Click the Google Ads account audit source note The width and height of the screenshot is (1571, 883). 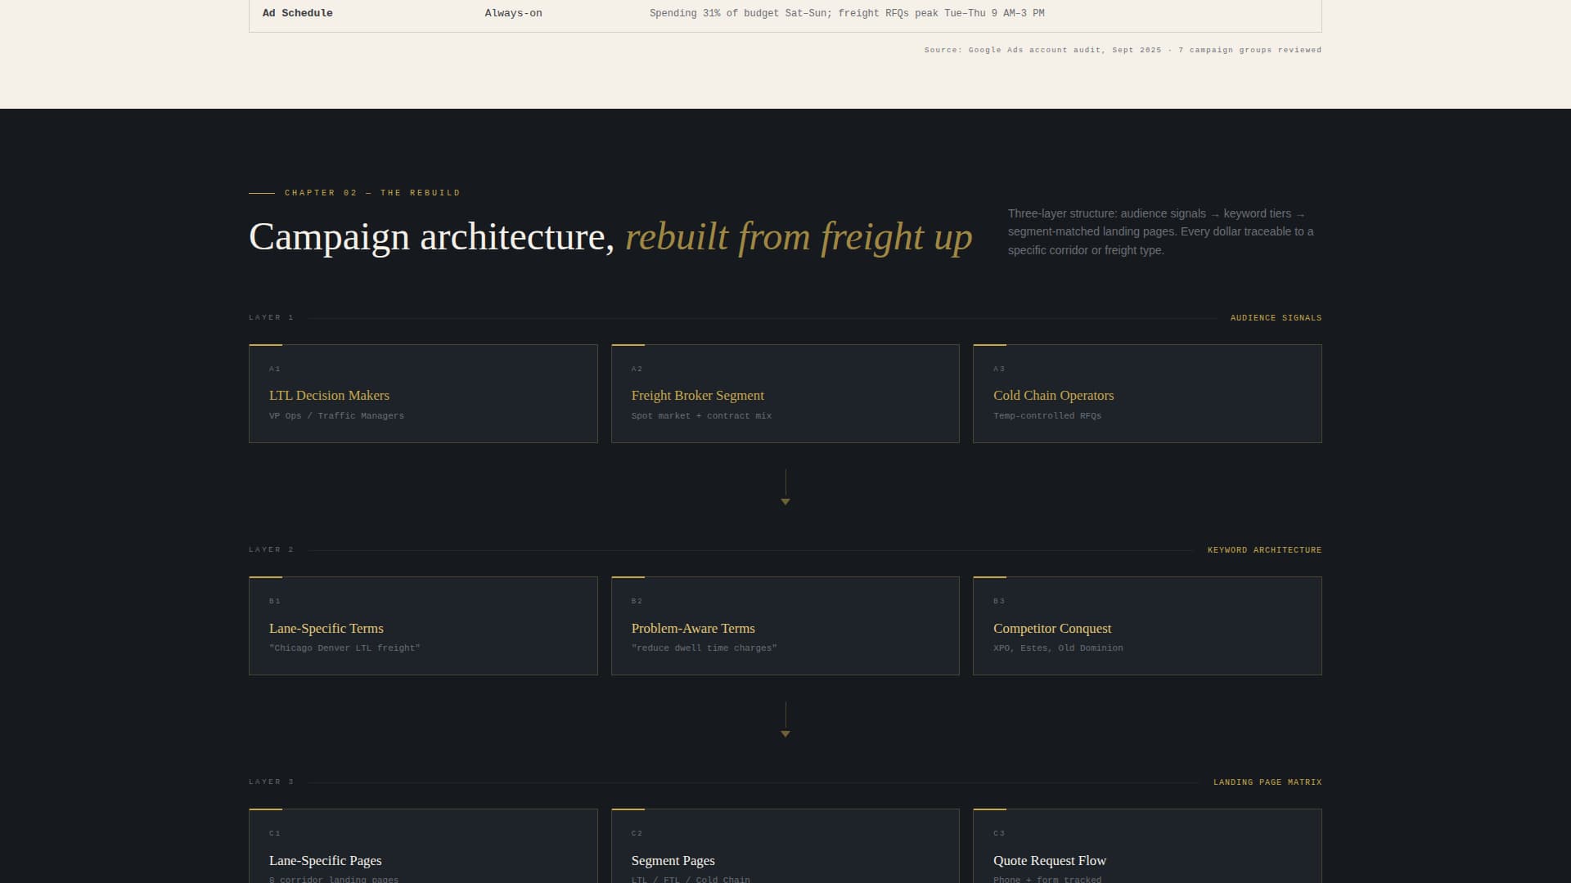point(1123,50)
